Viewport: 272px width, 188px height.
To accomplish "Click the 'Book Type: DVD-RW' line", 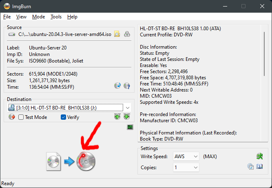I will click(x=161, y=139).
